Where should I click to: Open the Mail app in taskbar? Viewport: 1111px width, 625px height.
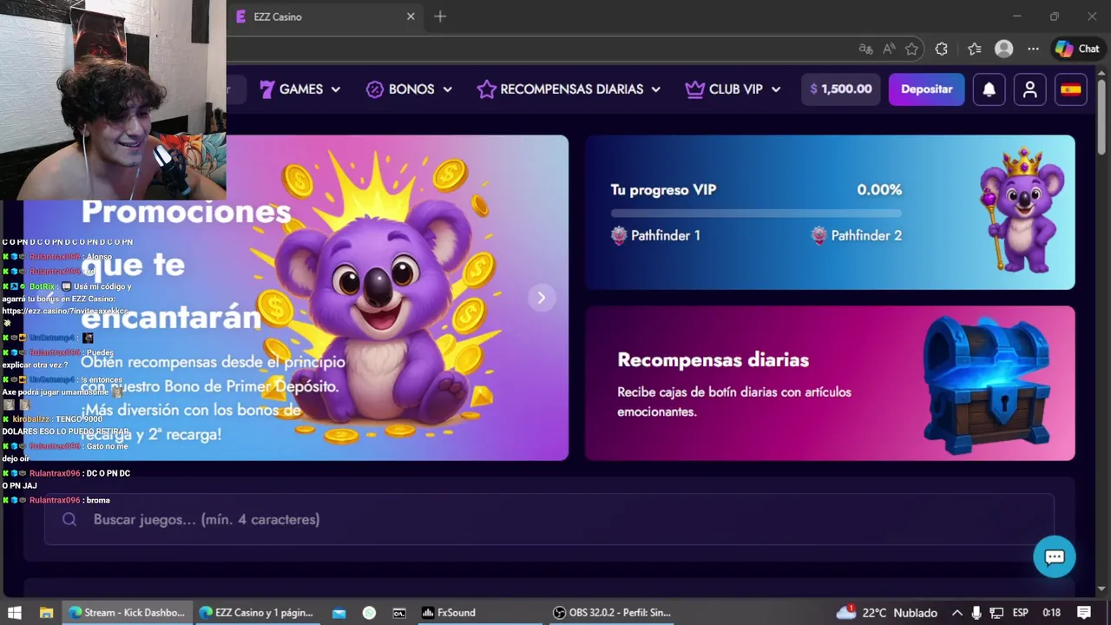pyautogui.click(x=339, y=612)
